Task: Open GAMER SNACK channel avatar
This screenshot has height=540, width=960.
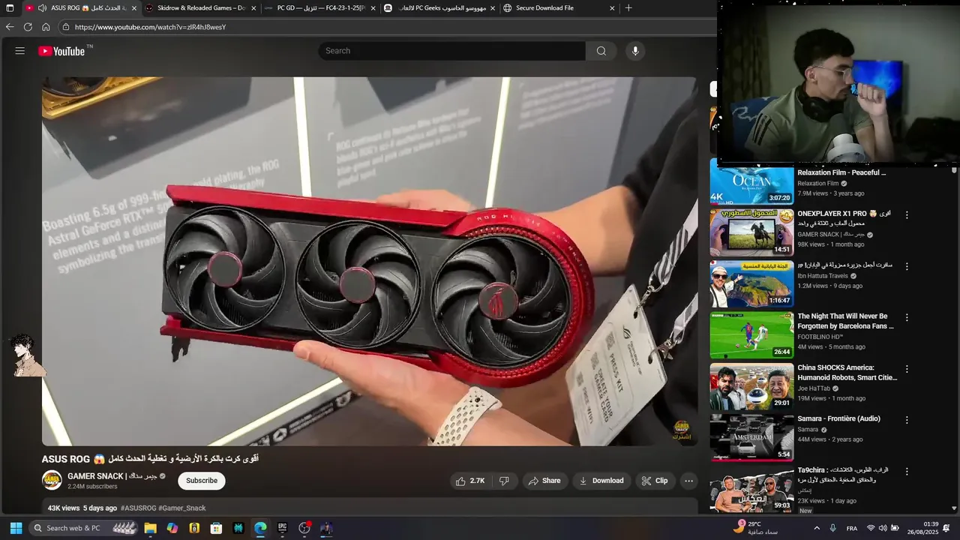Action: 52,480
